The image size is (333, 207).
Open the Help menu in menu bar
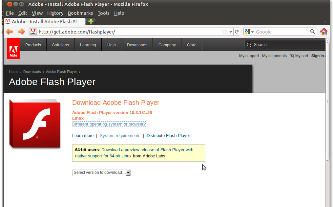click(119, 13)
